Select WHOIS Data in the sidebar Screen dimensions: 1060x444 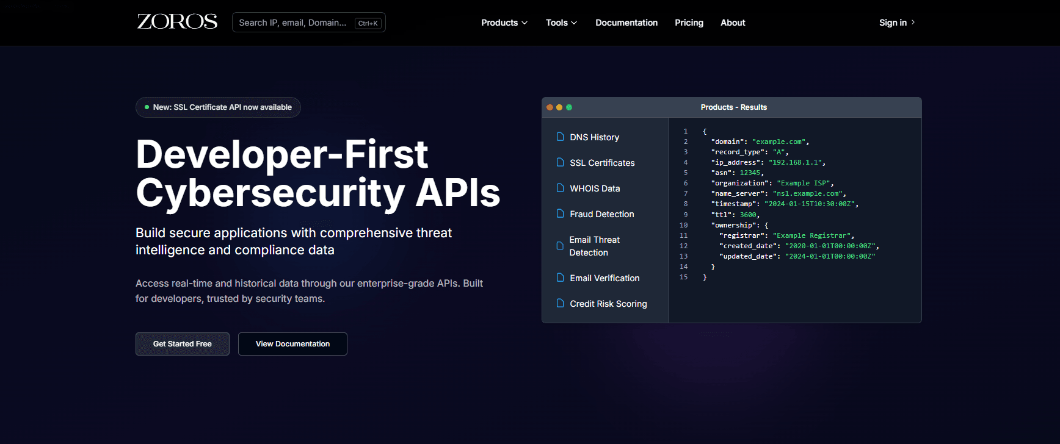pyautogui.click(x=595, y=188)
